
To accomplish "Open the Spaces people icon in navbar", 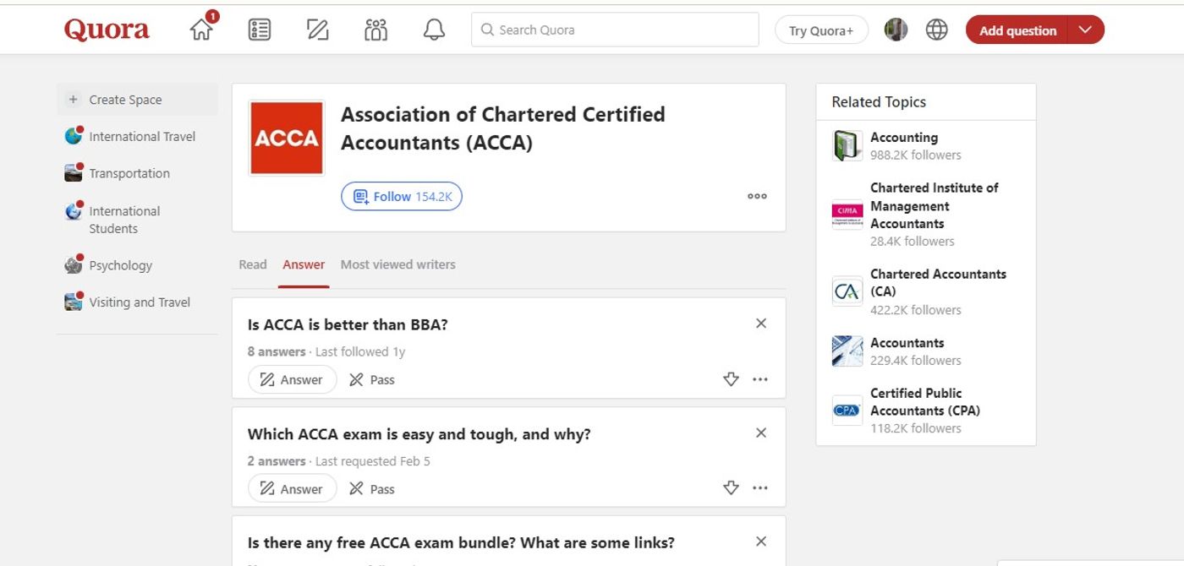I will [375, 30].
